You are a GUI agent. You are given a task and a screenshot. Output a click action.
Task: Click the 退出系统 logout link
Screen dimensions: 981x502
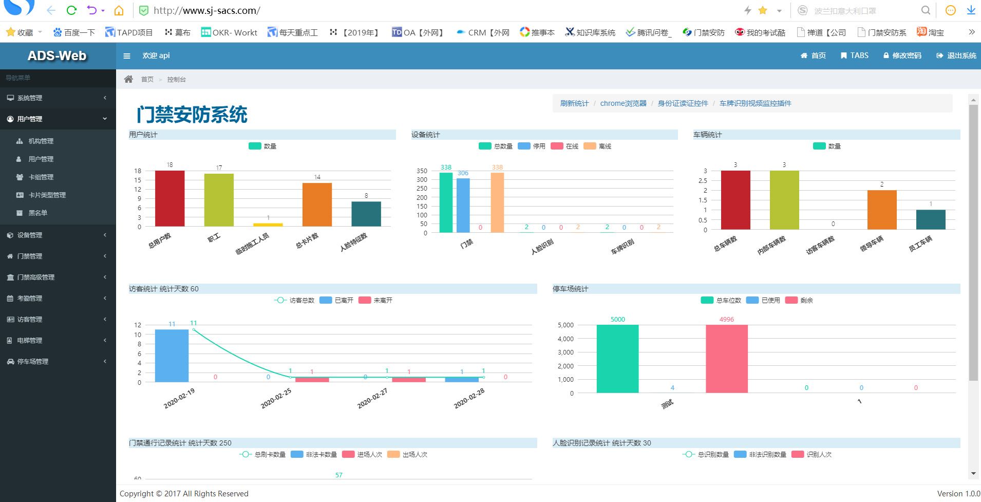click(x=956, y=55)
